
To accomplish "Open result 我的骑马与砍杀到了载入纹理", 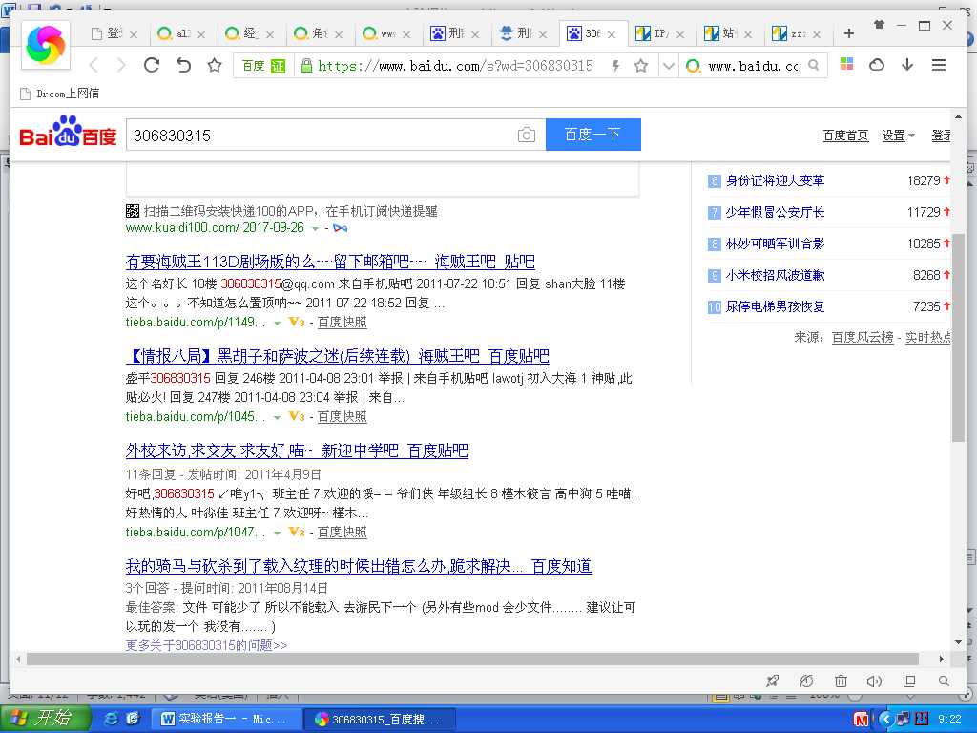I will (359, 566).
